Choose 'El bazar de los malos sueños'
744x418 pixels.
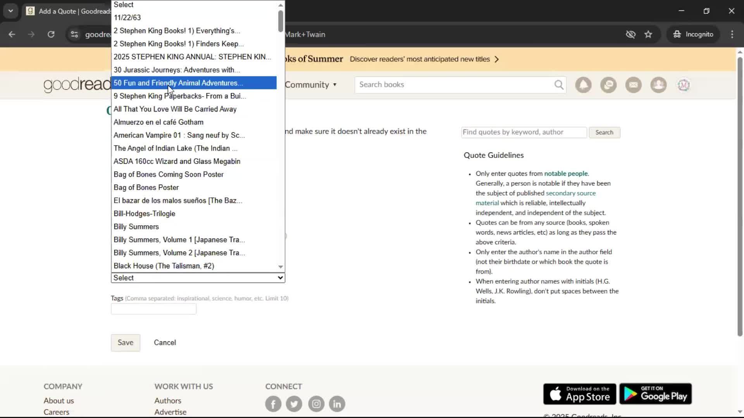(x=194, y=200)
